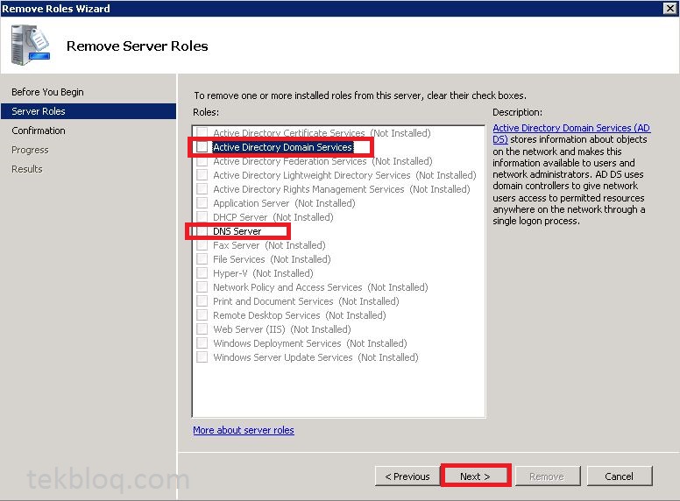Select the DNS Server row text
The image size is (680, 501).
[237, 231]
